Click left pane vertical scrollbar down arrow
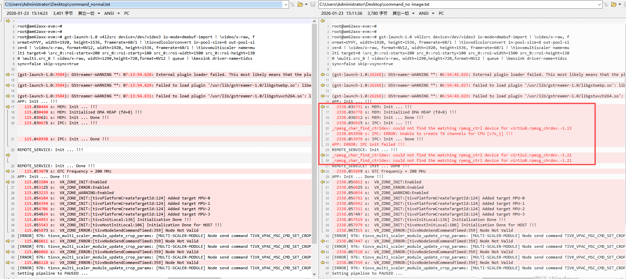 (314, 274)
